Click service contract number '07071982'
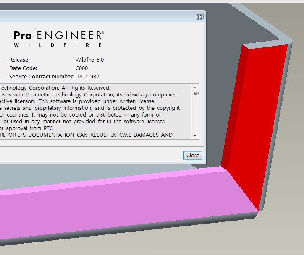The image size is (304, 255). pos(87,77)
